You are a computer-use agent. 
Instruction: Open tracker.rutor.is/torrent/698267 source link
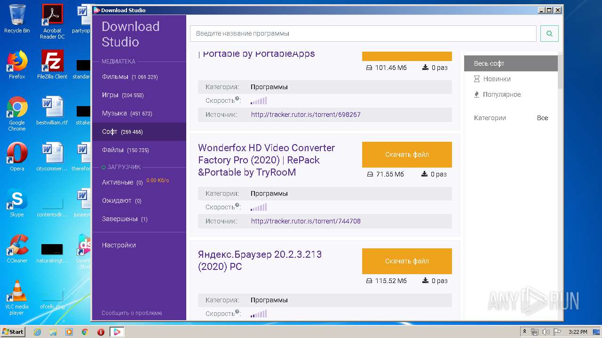tap(306, 115)
